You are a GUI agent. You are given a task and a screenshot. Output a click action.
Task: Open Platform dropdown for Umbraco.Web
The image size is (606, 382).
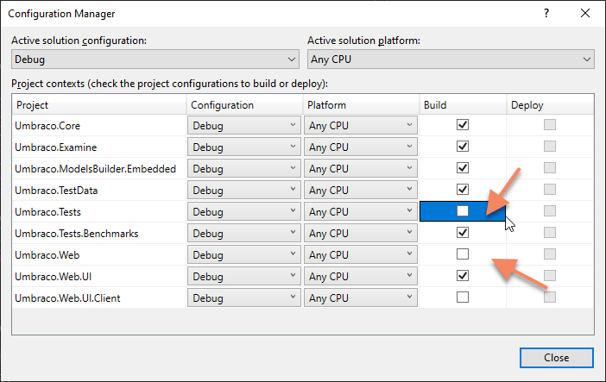pyautogui.click(x=361, y=254)
